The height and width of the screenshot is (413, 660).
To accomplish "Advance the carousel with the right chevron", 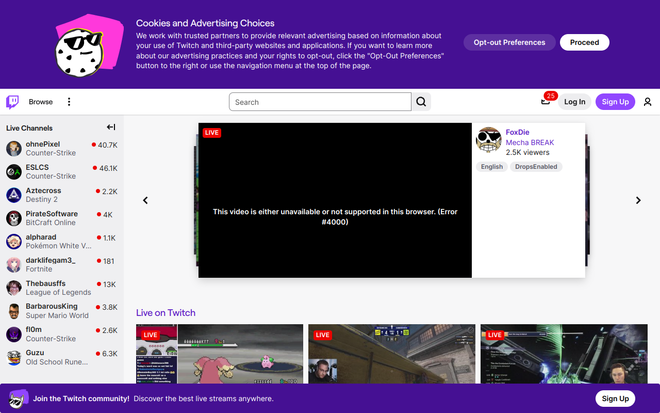I will 638,200.
